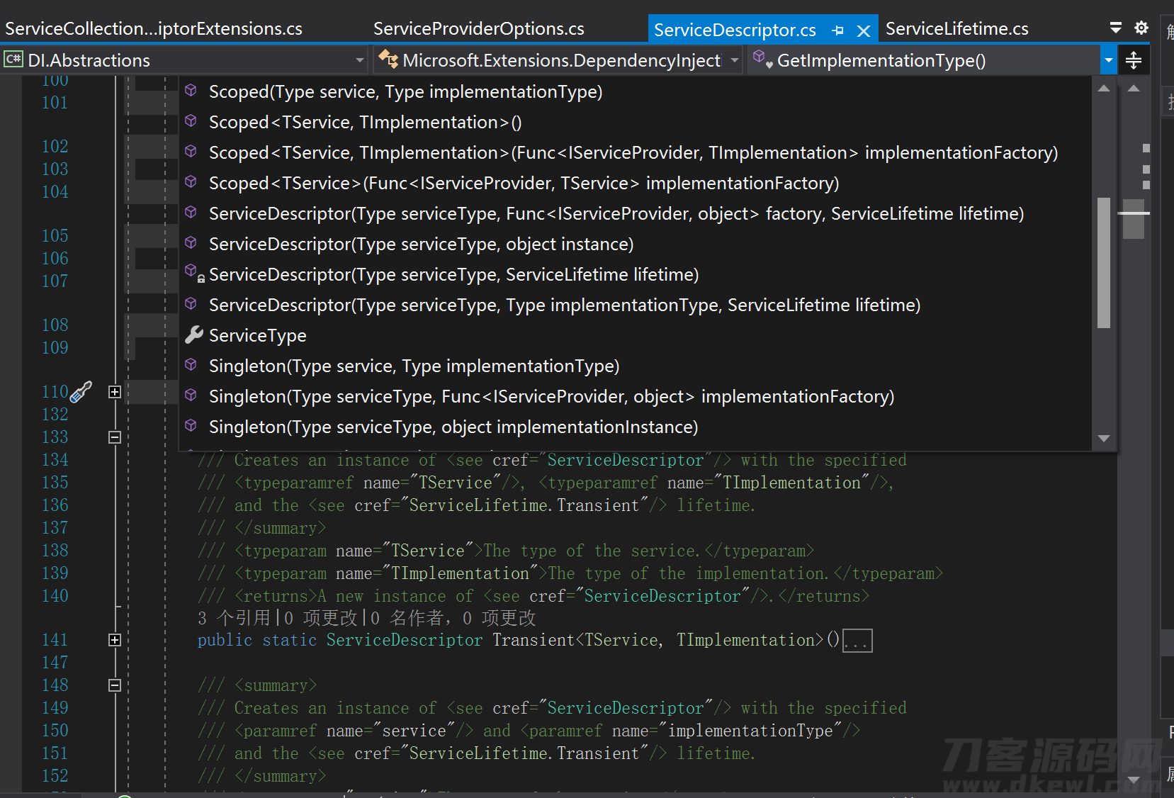Click line number 136 in the margin

[x=55, y=505]
